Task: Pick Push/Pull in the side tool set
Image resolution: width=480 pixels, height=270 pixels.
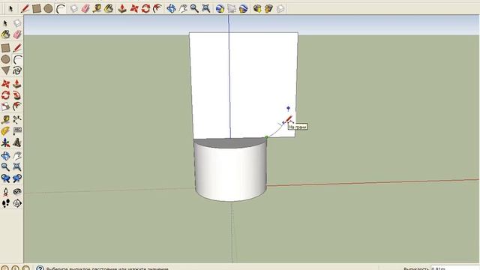Action: pos(17,83)
